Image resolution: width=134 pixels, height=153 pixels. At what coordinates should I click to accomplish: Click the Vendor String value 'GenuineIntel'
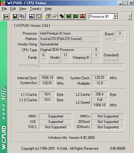tap(70, 44)
